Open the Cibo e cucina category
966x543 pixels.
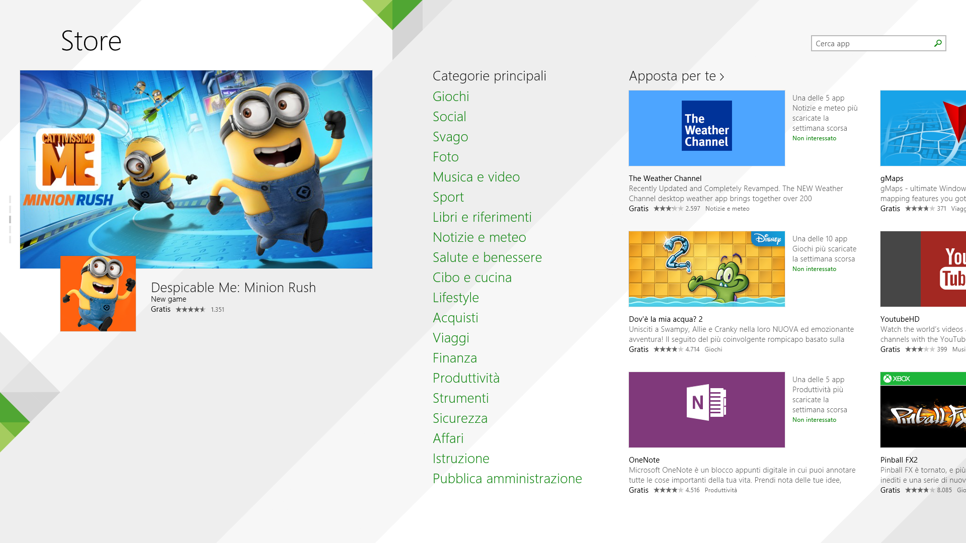click(472, 278)
